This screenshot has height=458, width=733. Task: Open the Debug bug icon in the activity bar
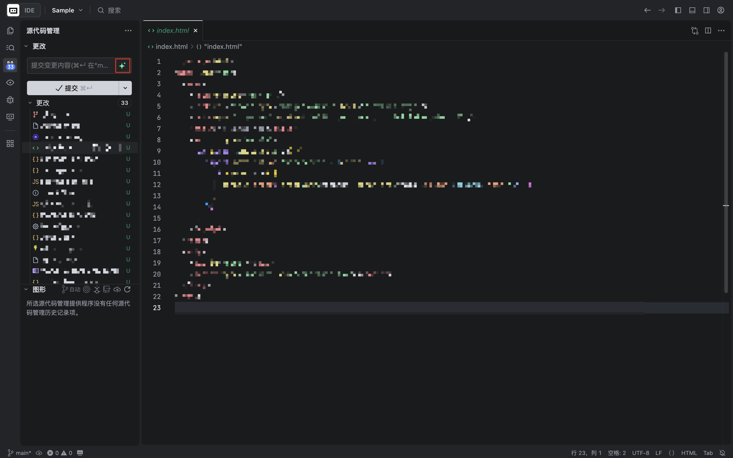pos(10,100)
